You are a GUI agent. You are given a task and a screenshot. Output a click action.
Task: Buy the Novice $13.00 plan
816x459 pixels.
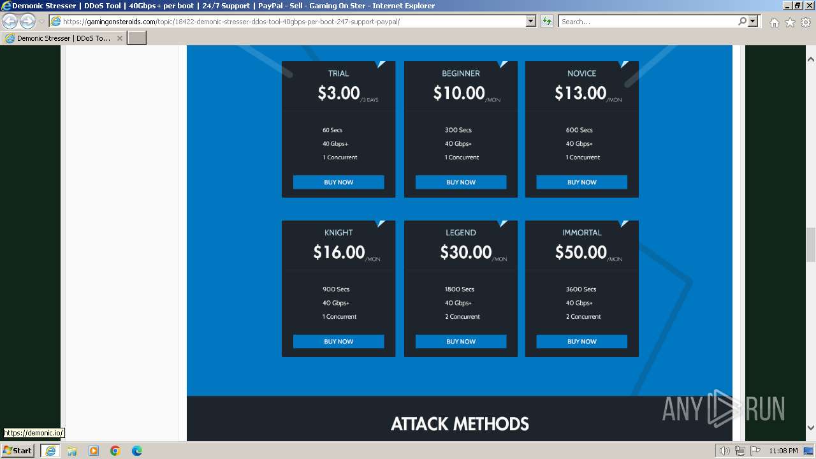582,182
